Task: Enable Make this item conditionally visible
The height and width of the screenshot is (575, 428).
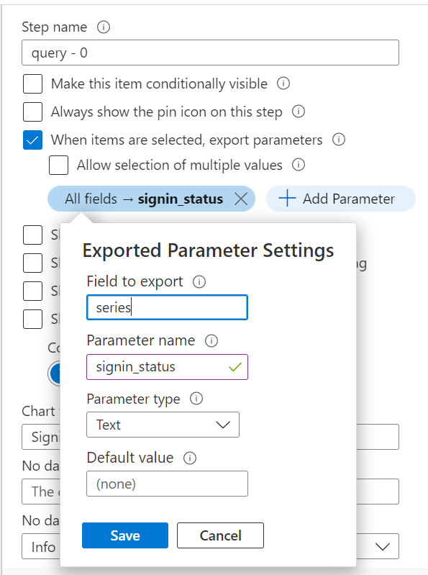Action: (32, 83)
